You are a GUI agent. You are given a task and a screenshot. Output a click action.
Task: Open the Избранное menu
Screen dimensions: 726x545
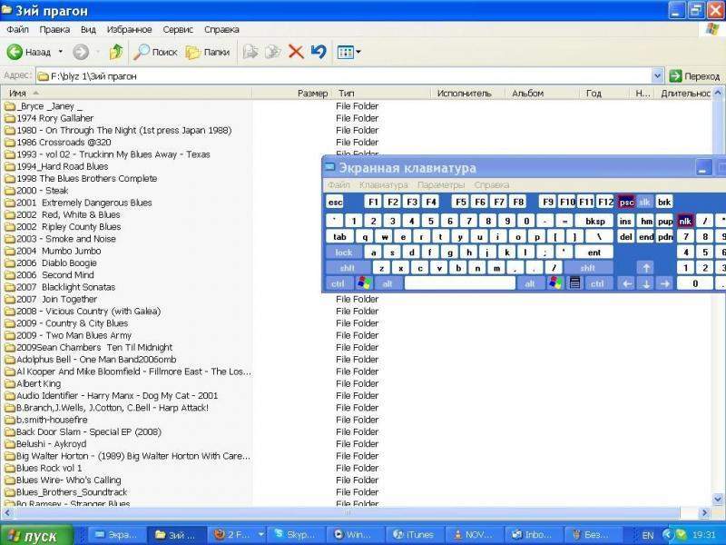129,30
